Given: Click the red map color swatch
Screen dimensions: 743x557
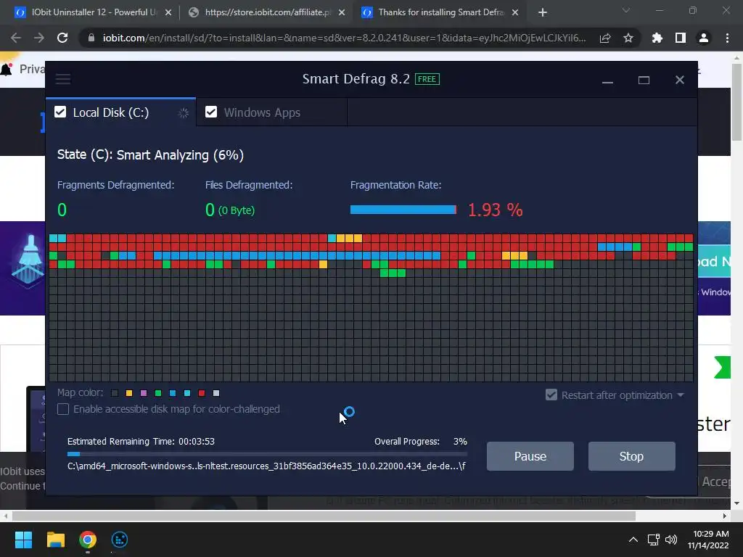Looking at the screenshot, I should click(202, 393).
